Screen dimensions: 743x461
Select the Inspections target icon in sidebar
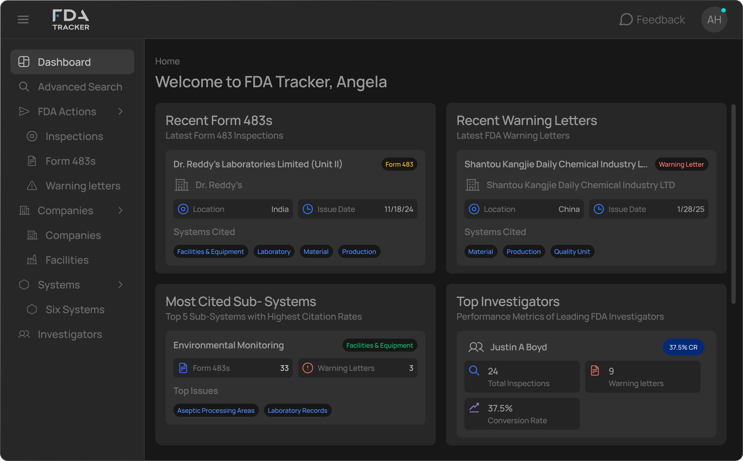click(32, 136)
